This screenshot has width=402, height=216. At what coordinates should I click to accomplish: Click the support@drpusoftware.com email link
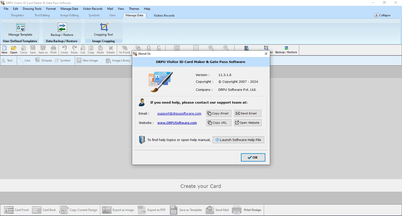[179, 114]
